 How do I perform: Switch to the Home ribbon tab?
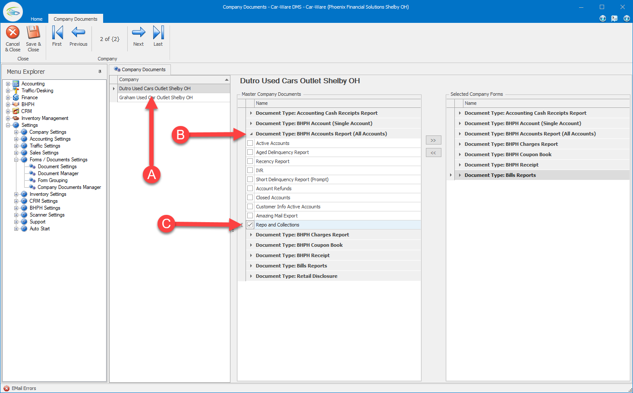(37, 19)
